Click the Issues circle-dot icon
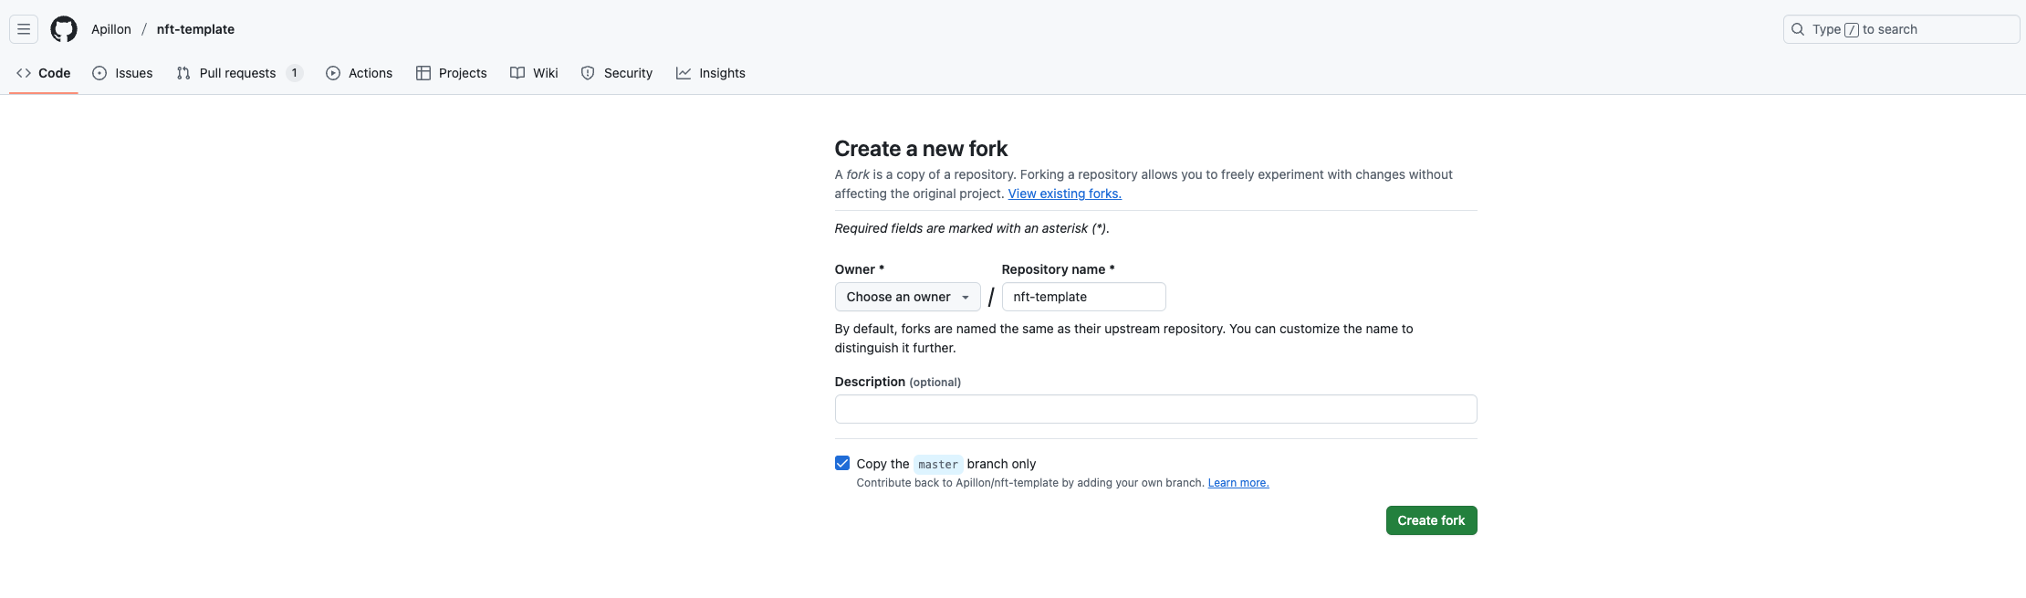Image resolution: width=2026 pixels, height=598 pixels. (x=99, y=73)
